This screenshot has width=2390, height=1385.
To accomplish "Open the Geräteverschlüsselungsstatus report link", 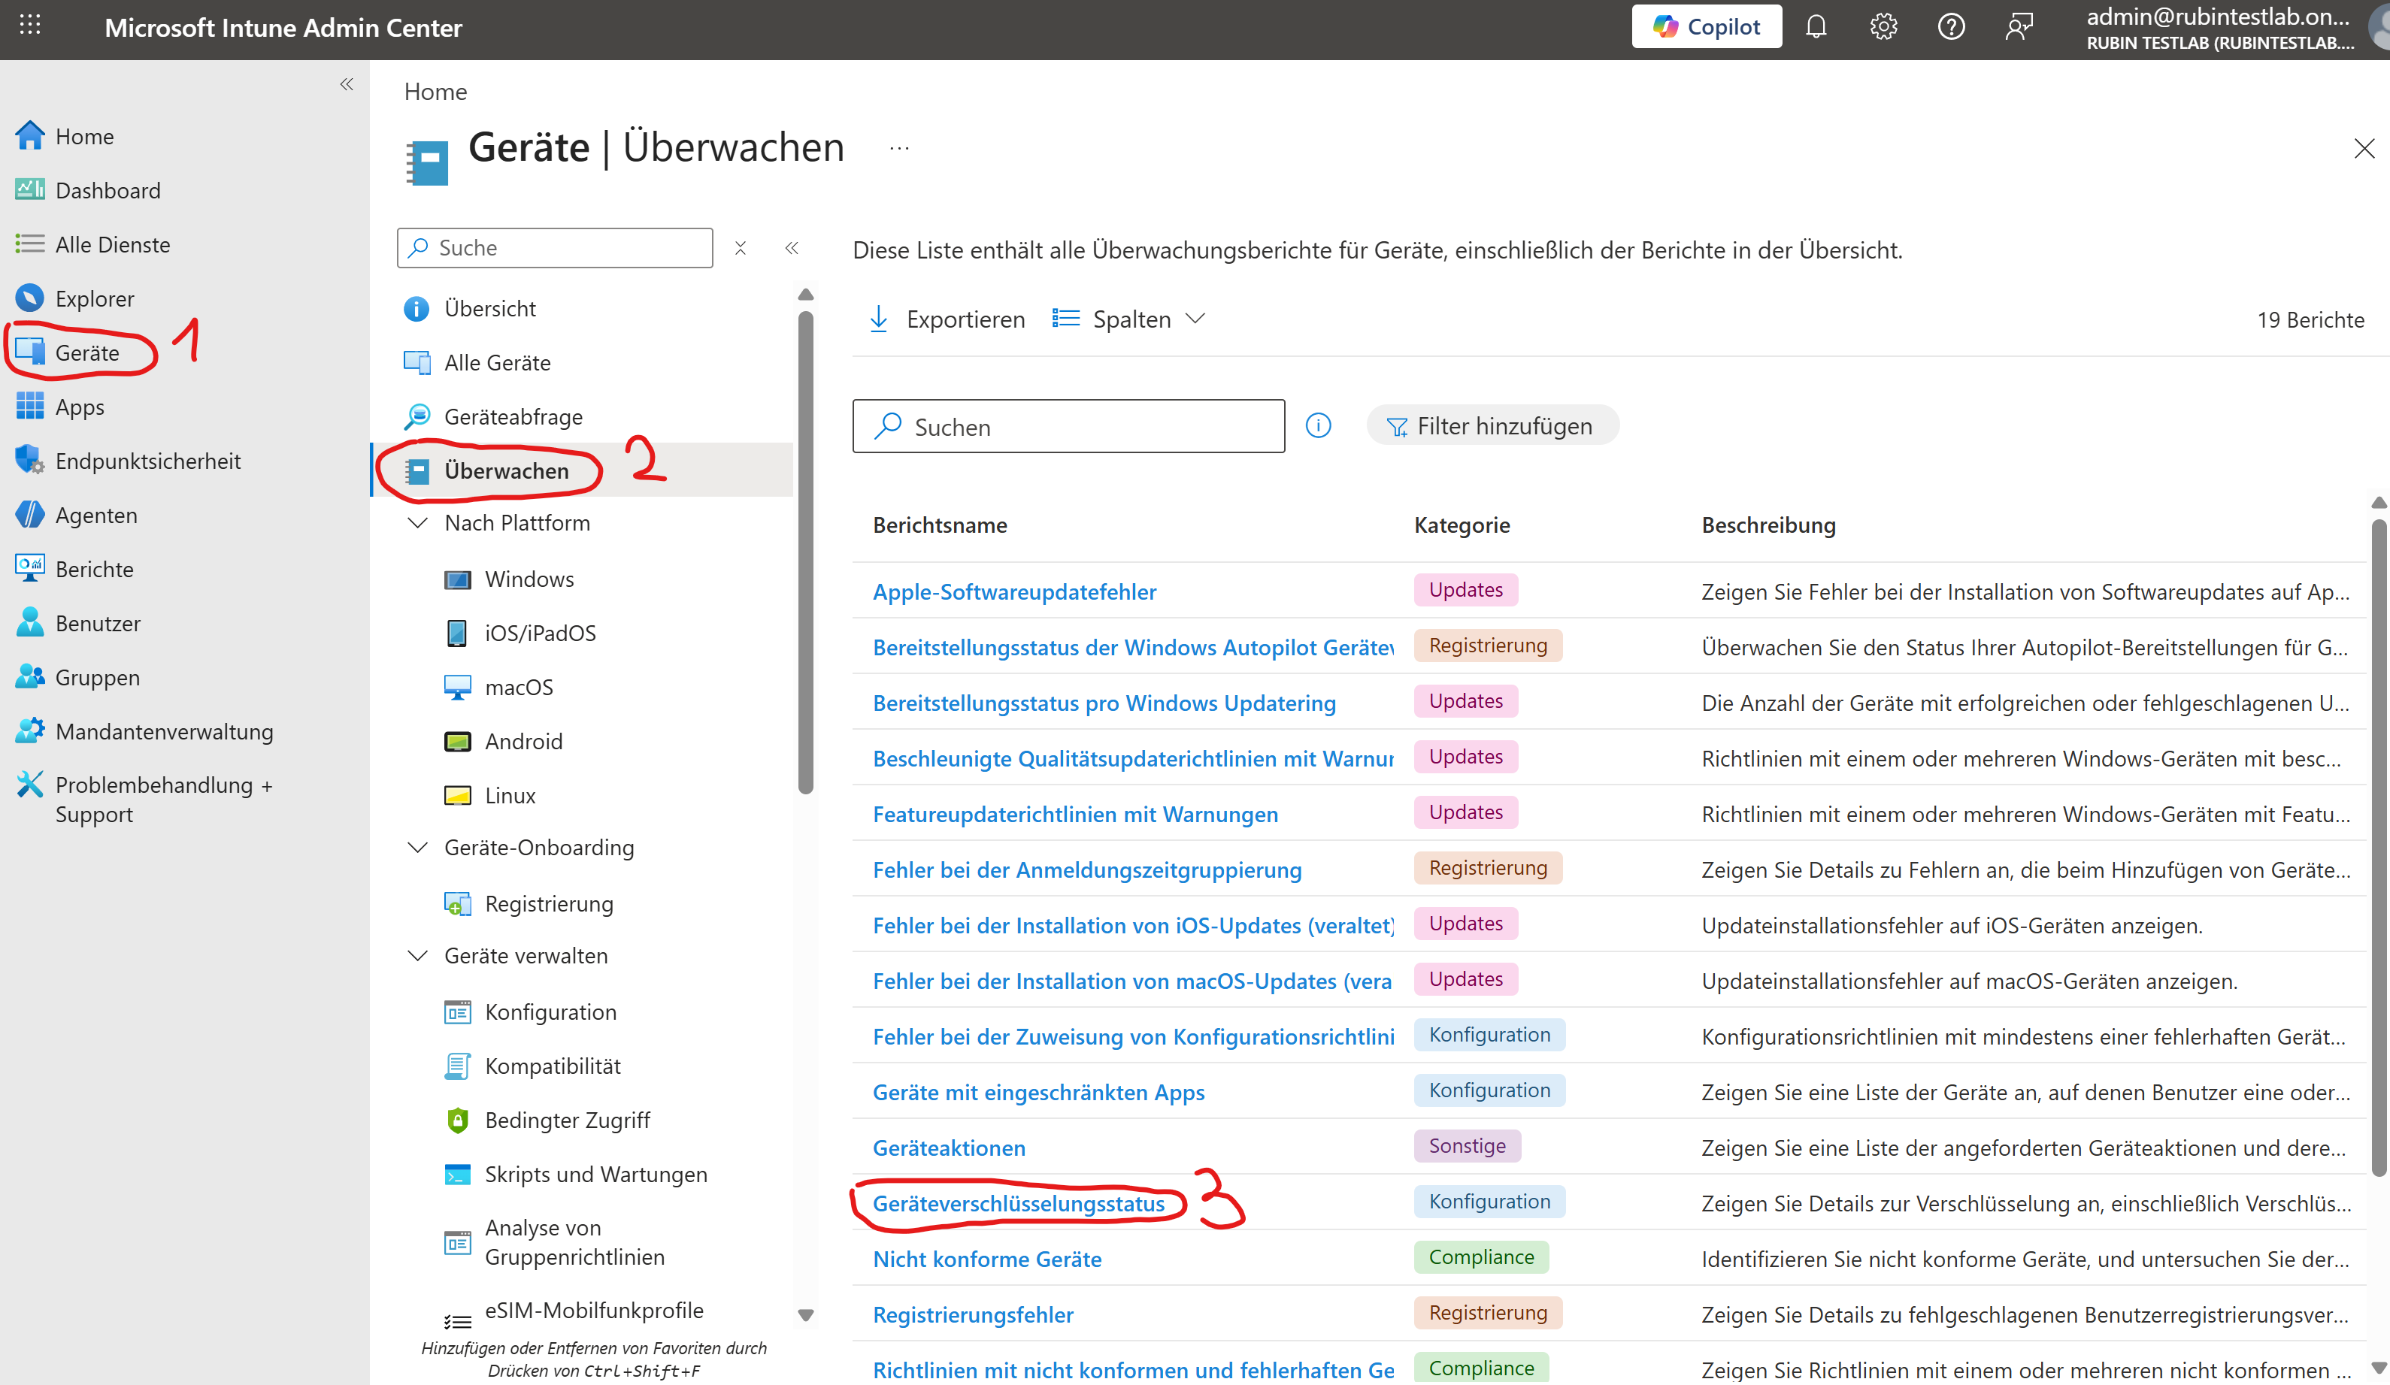I will (x=1018, y=1203).
